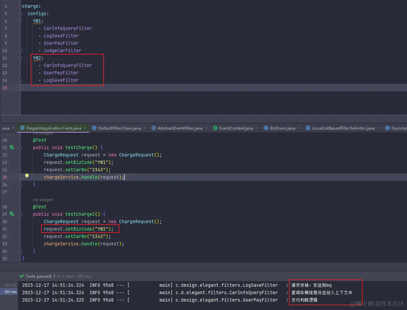
Task: Run testCharge2 via its gutter run icon
Action: pos(12,214)
